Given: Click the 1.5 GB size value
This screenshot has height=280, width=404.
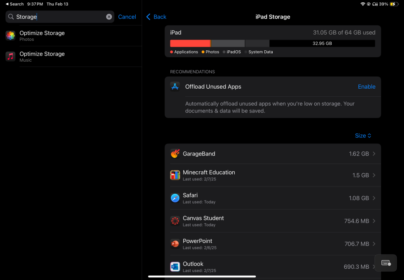Looking at the screenshot, I should [x=361, y=175].
